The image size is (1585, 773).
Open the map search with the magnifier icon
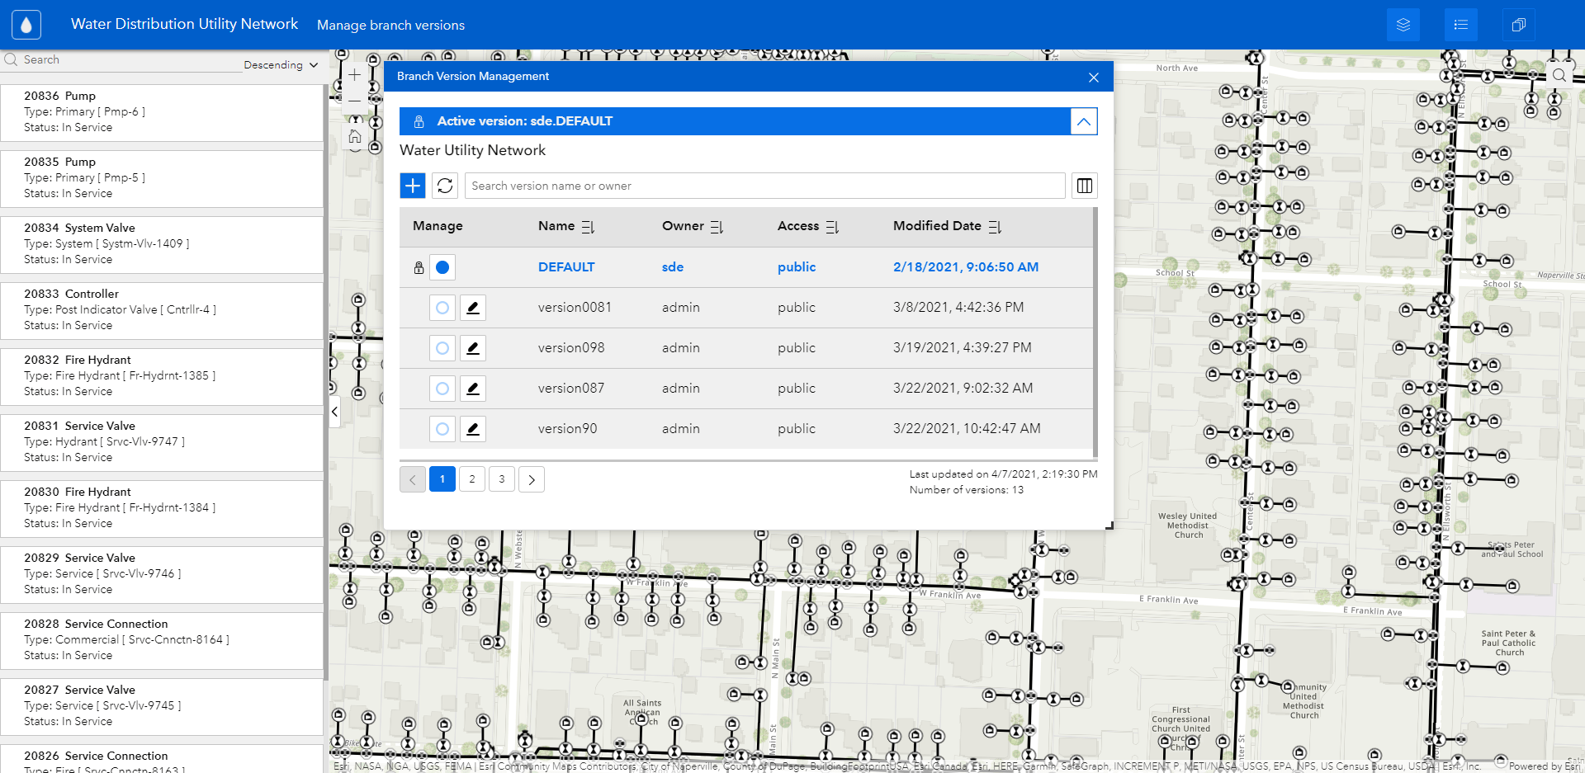1559,75
